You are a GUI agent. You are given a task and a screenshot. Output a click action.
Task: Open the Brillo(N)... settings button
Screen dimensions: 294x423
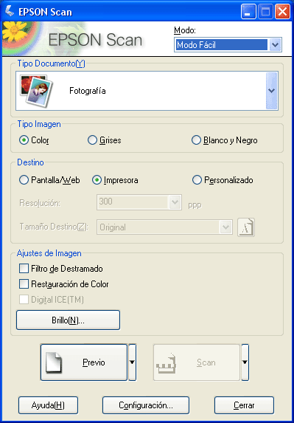[68, 320]
